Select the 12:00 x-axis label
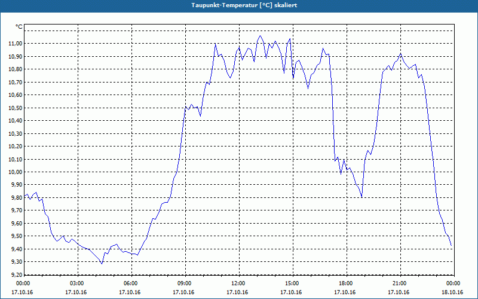The width and height of the screenshot is (478, 299). tap(237, 283)
